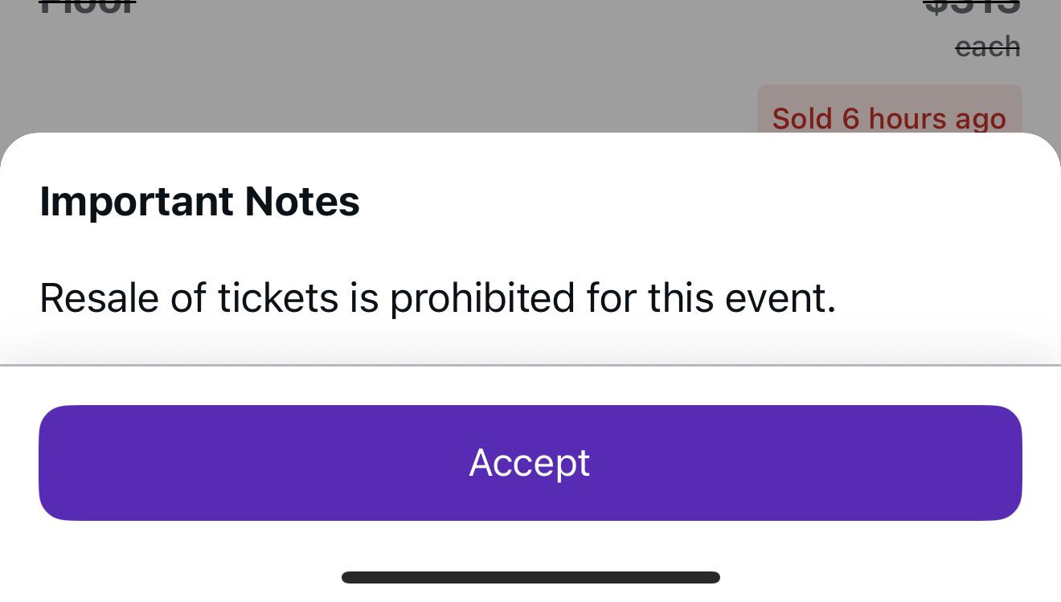Tap the crossed-out Floor section label
Viewport: 1061px width, 602px height.
pos(88,6)
